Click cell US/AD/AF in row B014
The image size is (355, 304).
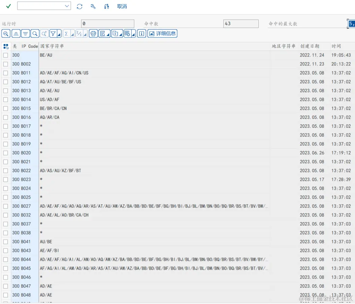(50, 100)
